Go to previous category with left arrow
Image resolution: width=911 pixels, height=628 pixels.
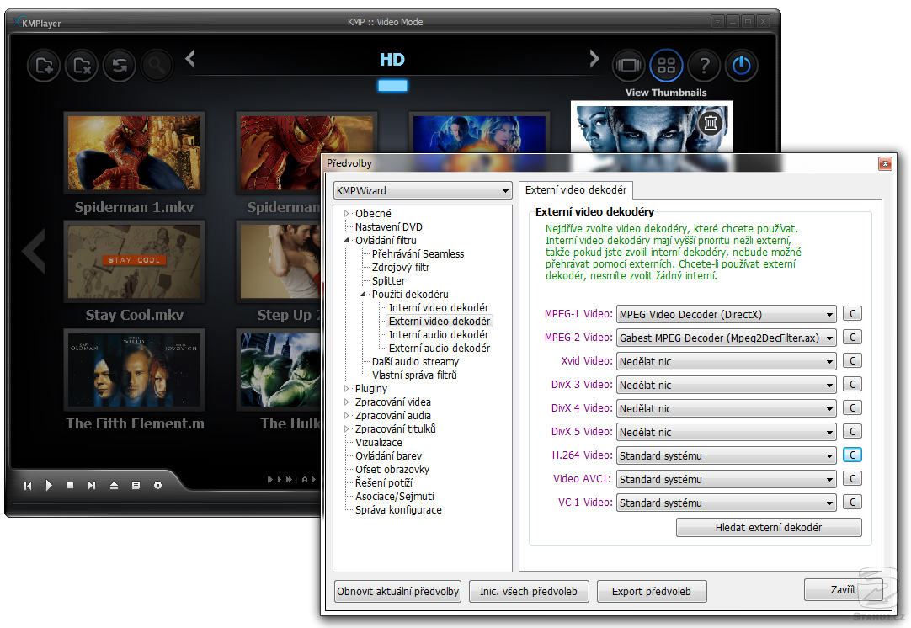pos(190,58)
